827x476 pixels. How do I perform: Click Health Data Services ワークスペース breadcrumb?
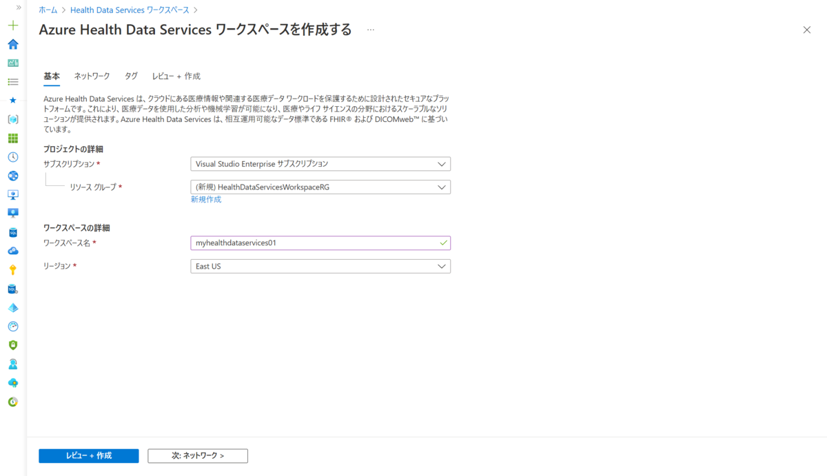(130, 10)
